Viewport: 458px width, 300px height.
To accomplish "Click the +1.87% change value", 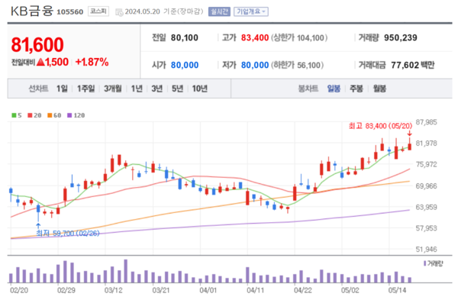I will pyautogui.click(x=92, y=62).
